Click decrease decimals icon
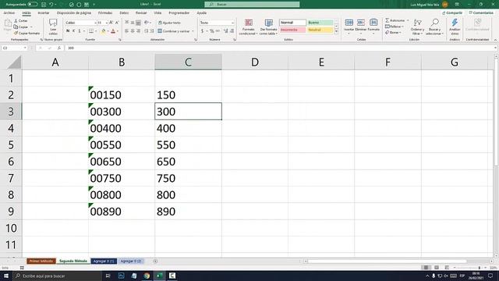 pos(232,31)
